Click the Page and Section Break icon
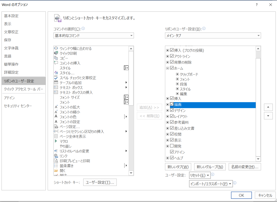The height and width of the screenshot is (202, 277). (56, 131)
